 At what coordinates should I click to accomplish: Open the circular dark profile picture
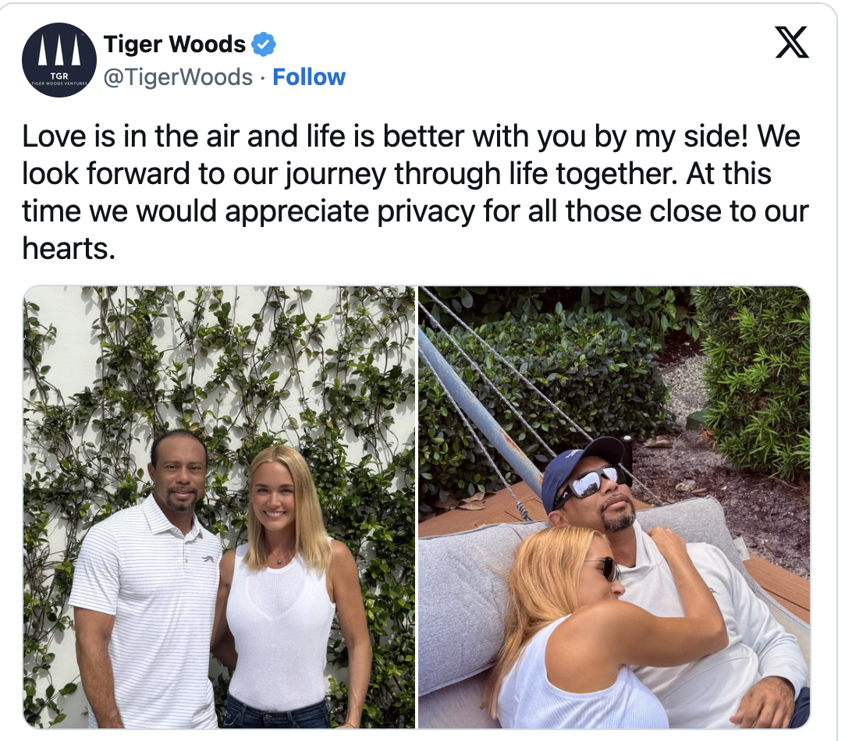click(59, 60)
